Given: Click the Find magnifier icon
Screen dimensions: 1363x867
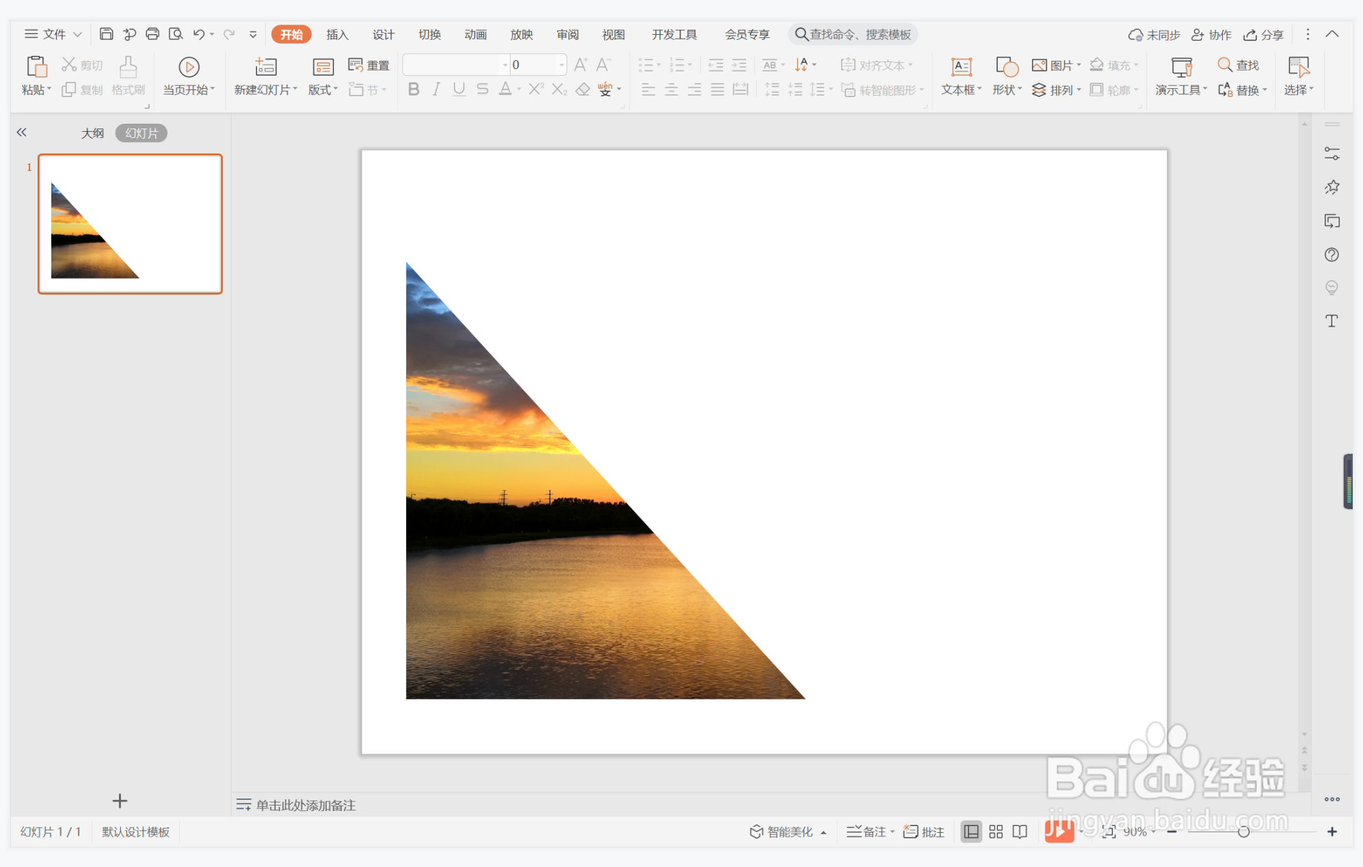Looking at the screenshot, I should coord(1224,64).
